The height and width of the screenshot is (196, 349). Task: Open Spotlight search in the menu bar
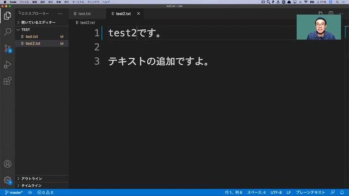coord(338,2)
